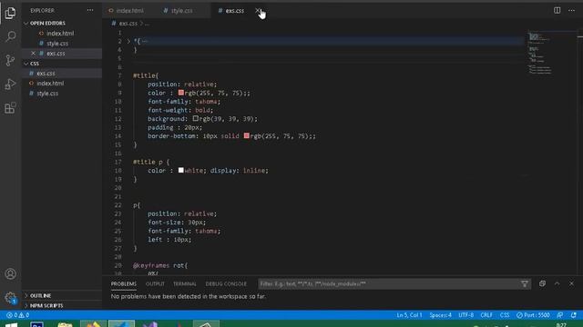Viewport: 583px width, 327px height.
Task: Open the Search view in activity bar
Action: [10, 36]
